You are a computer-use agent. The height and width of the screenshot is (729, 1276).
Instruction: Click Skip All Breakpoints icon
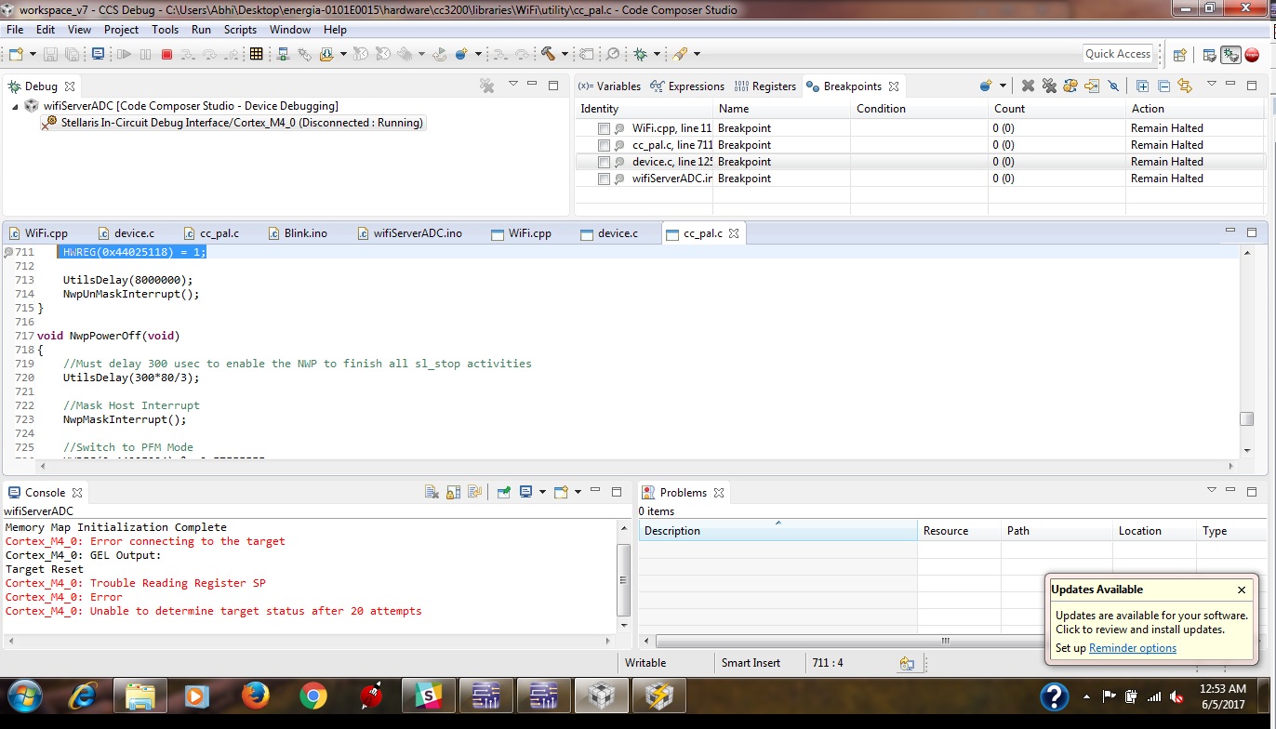point(1113,86)
